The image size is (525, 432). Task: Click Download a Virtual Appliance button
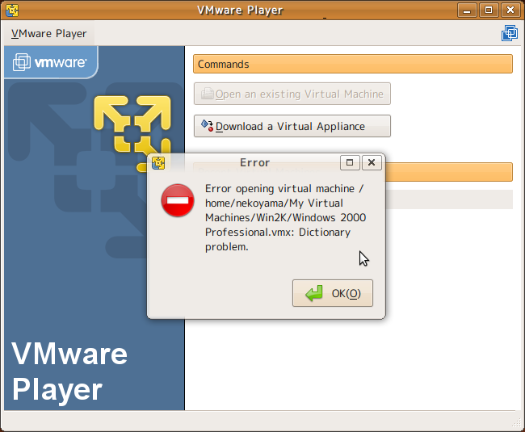point(292,127)
